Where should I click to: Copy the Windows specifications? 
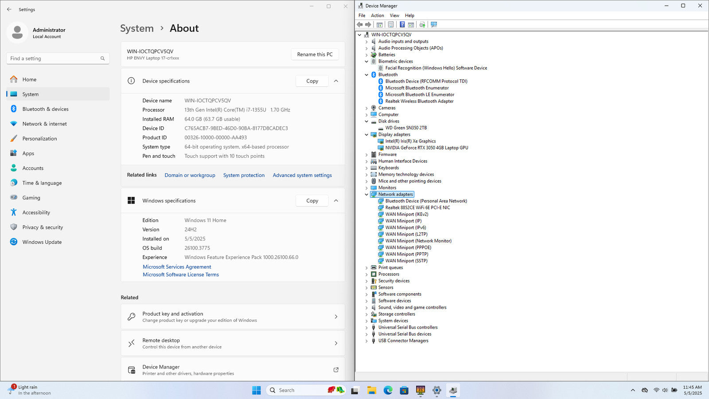tap(312, 201)
